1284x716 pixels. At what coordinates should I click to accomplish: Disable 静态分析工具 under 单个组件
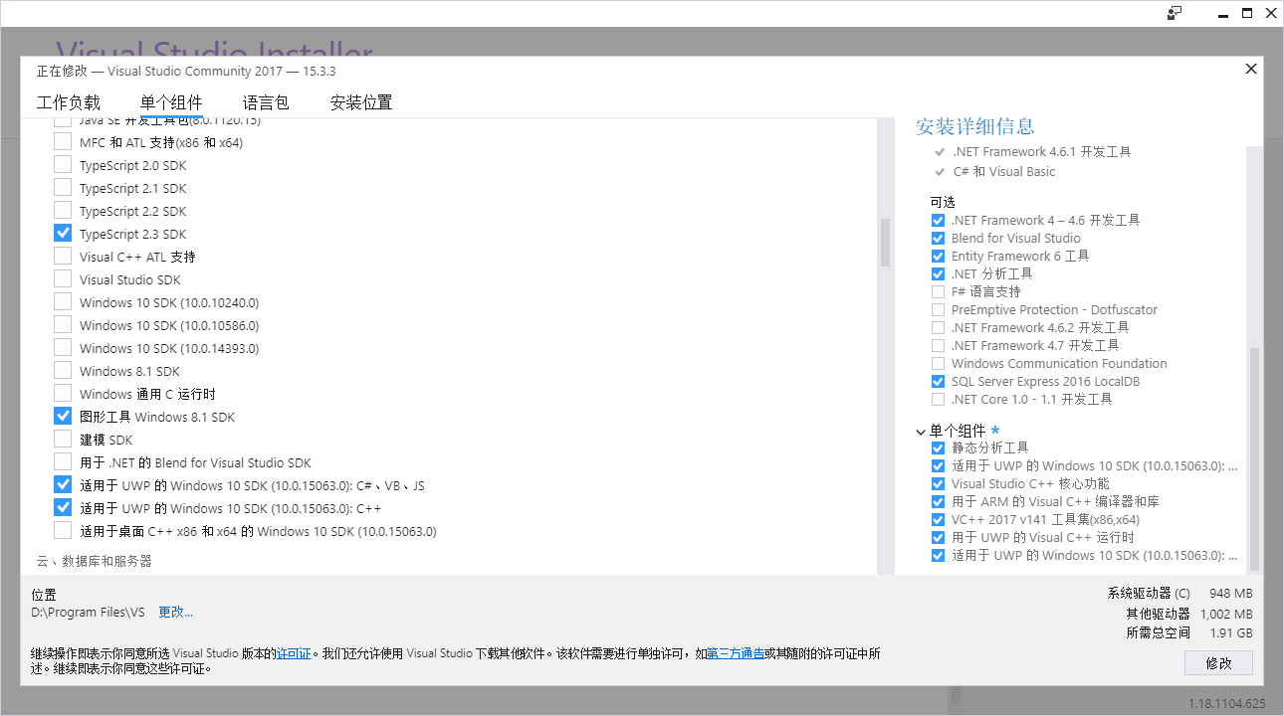pos(937,447)
